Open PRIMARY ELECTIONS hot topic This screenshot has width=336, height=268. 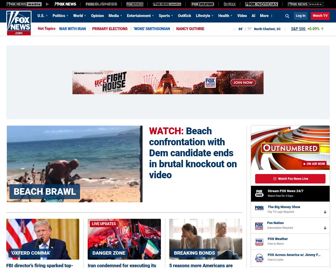tap(110, 29)
